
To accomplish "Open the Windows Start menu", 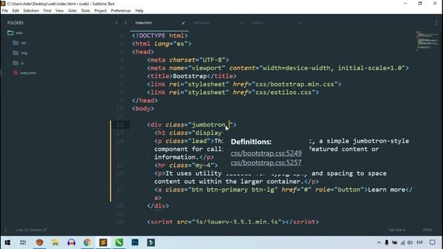I will pyautogui.click(x=8, y=243).
